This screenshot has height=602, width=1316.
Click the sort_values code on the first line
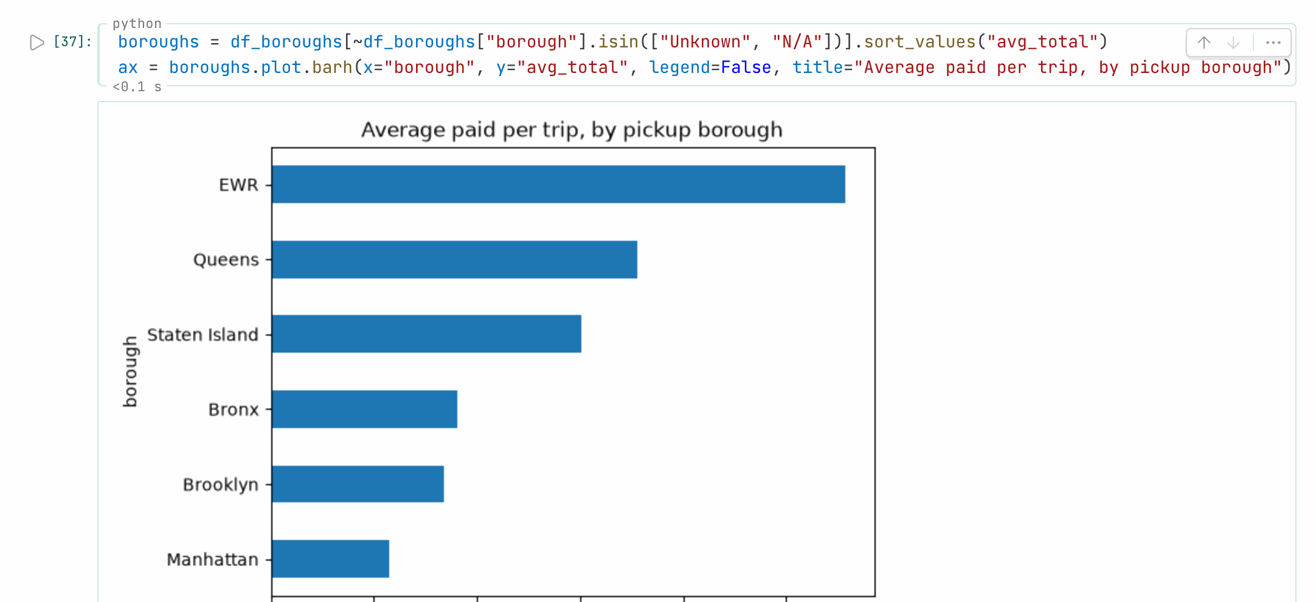click(919, 41)
